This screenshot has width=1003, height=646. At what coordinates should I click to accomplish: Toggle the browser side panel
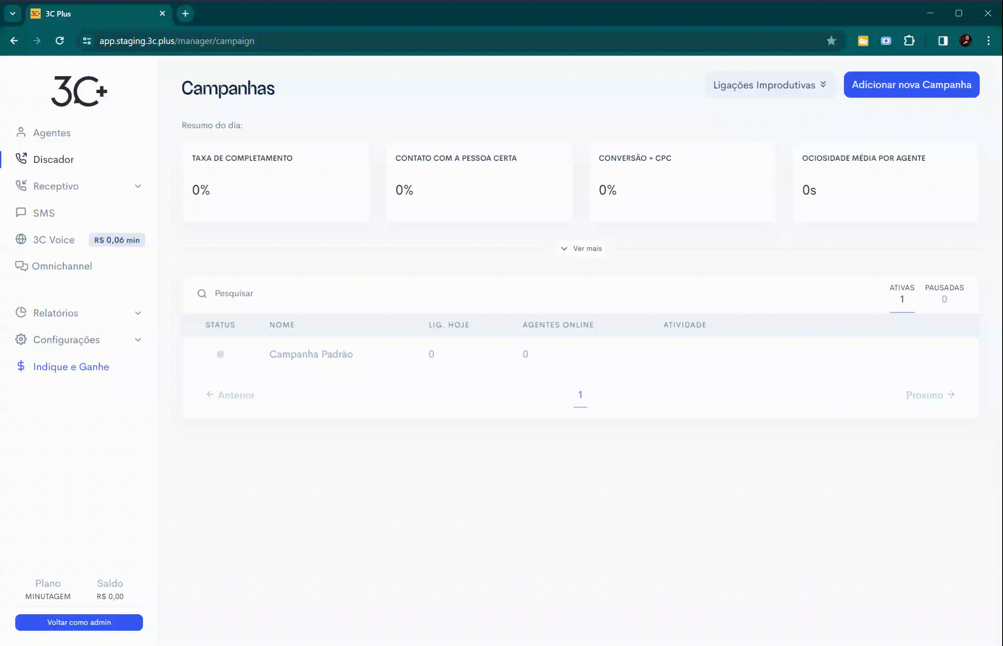point(942,41)
